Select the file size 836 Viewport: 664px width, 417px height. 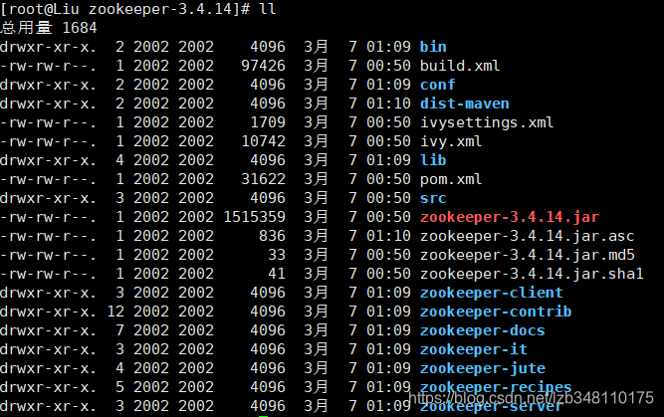[x=272, y=236]
